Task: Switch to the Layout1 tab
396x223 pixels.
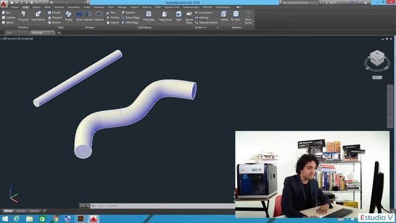Action: pyautogui.click(x=20, y=211)
